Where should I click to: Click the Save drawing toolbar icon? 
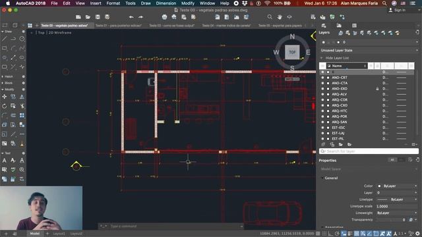coord(98,17)
